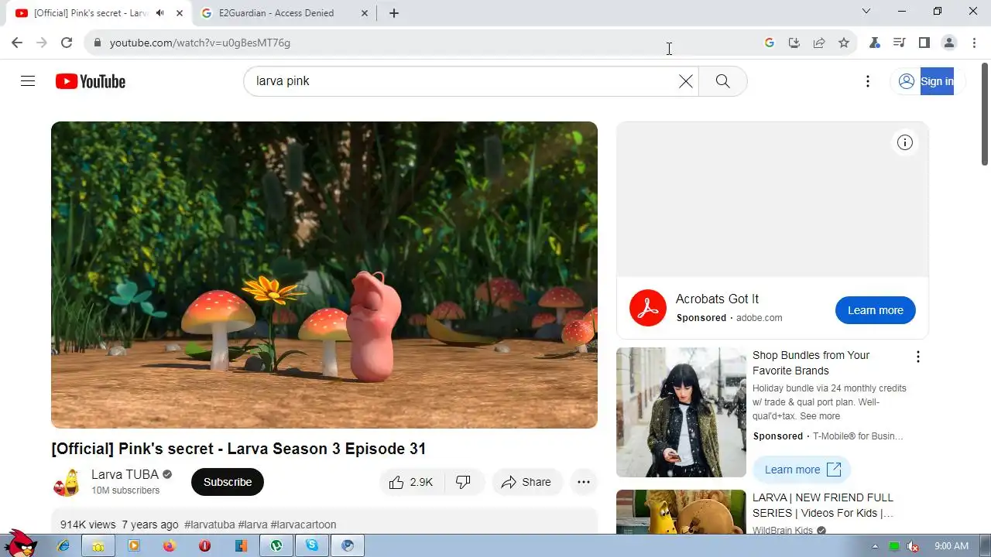991x557 pixels.
Task: Click the Google icon in address bar
Action: pos(770,43)
